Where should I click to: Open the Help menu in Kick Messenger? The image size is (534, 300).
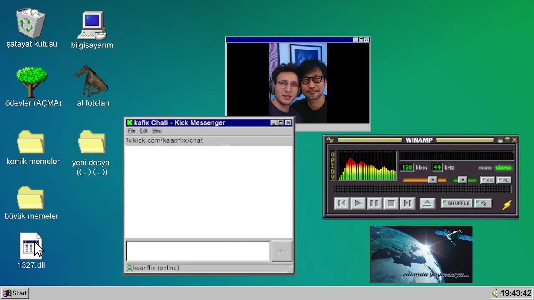tap(157, 131)
